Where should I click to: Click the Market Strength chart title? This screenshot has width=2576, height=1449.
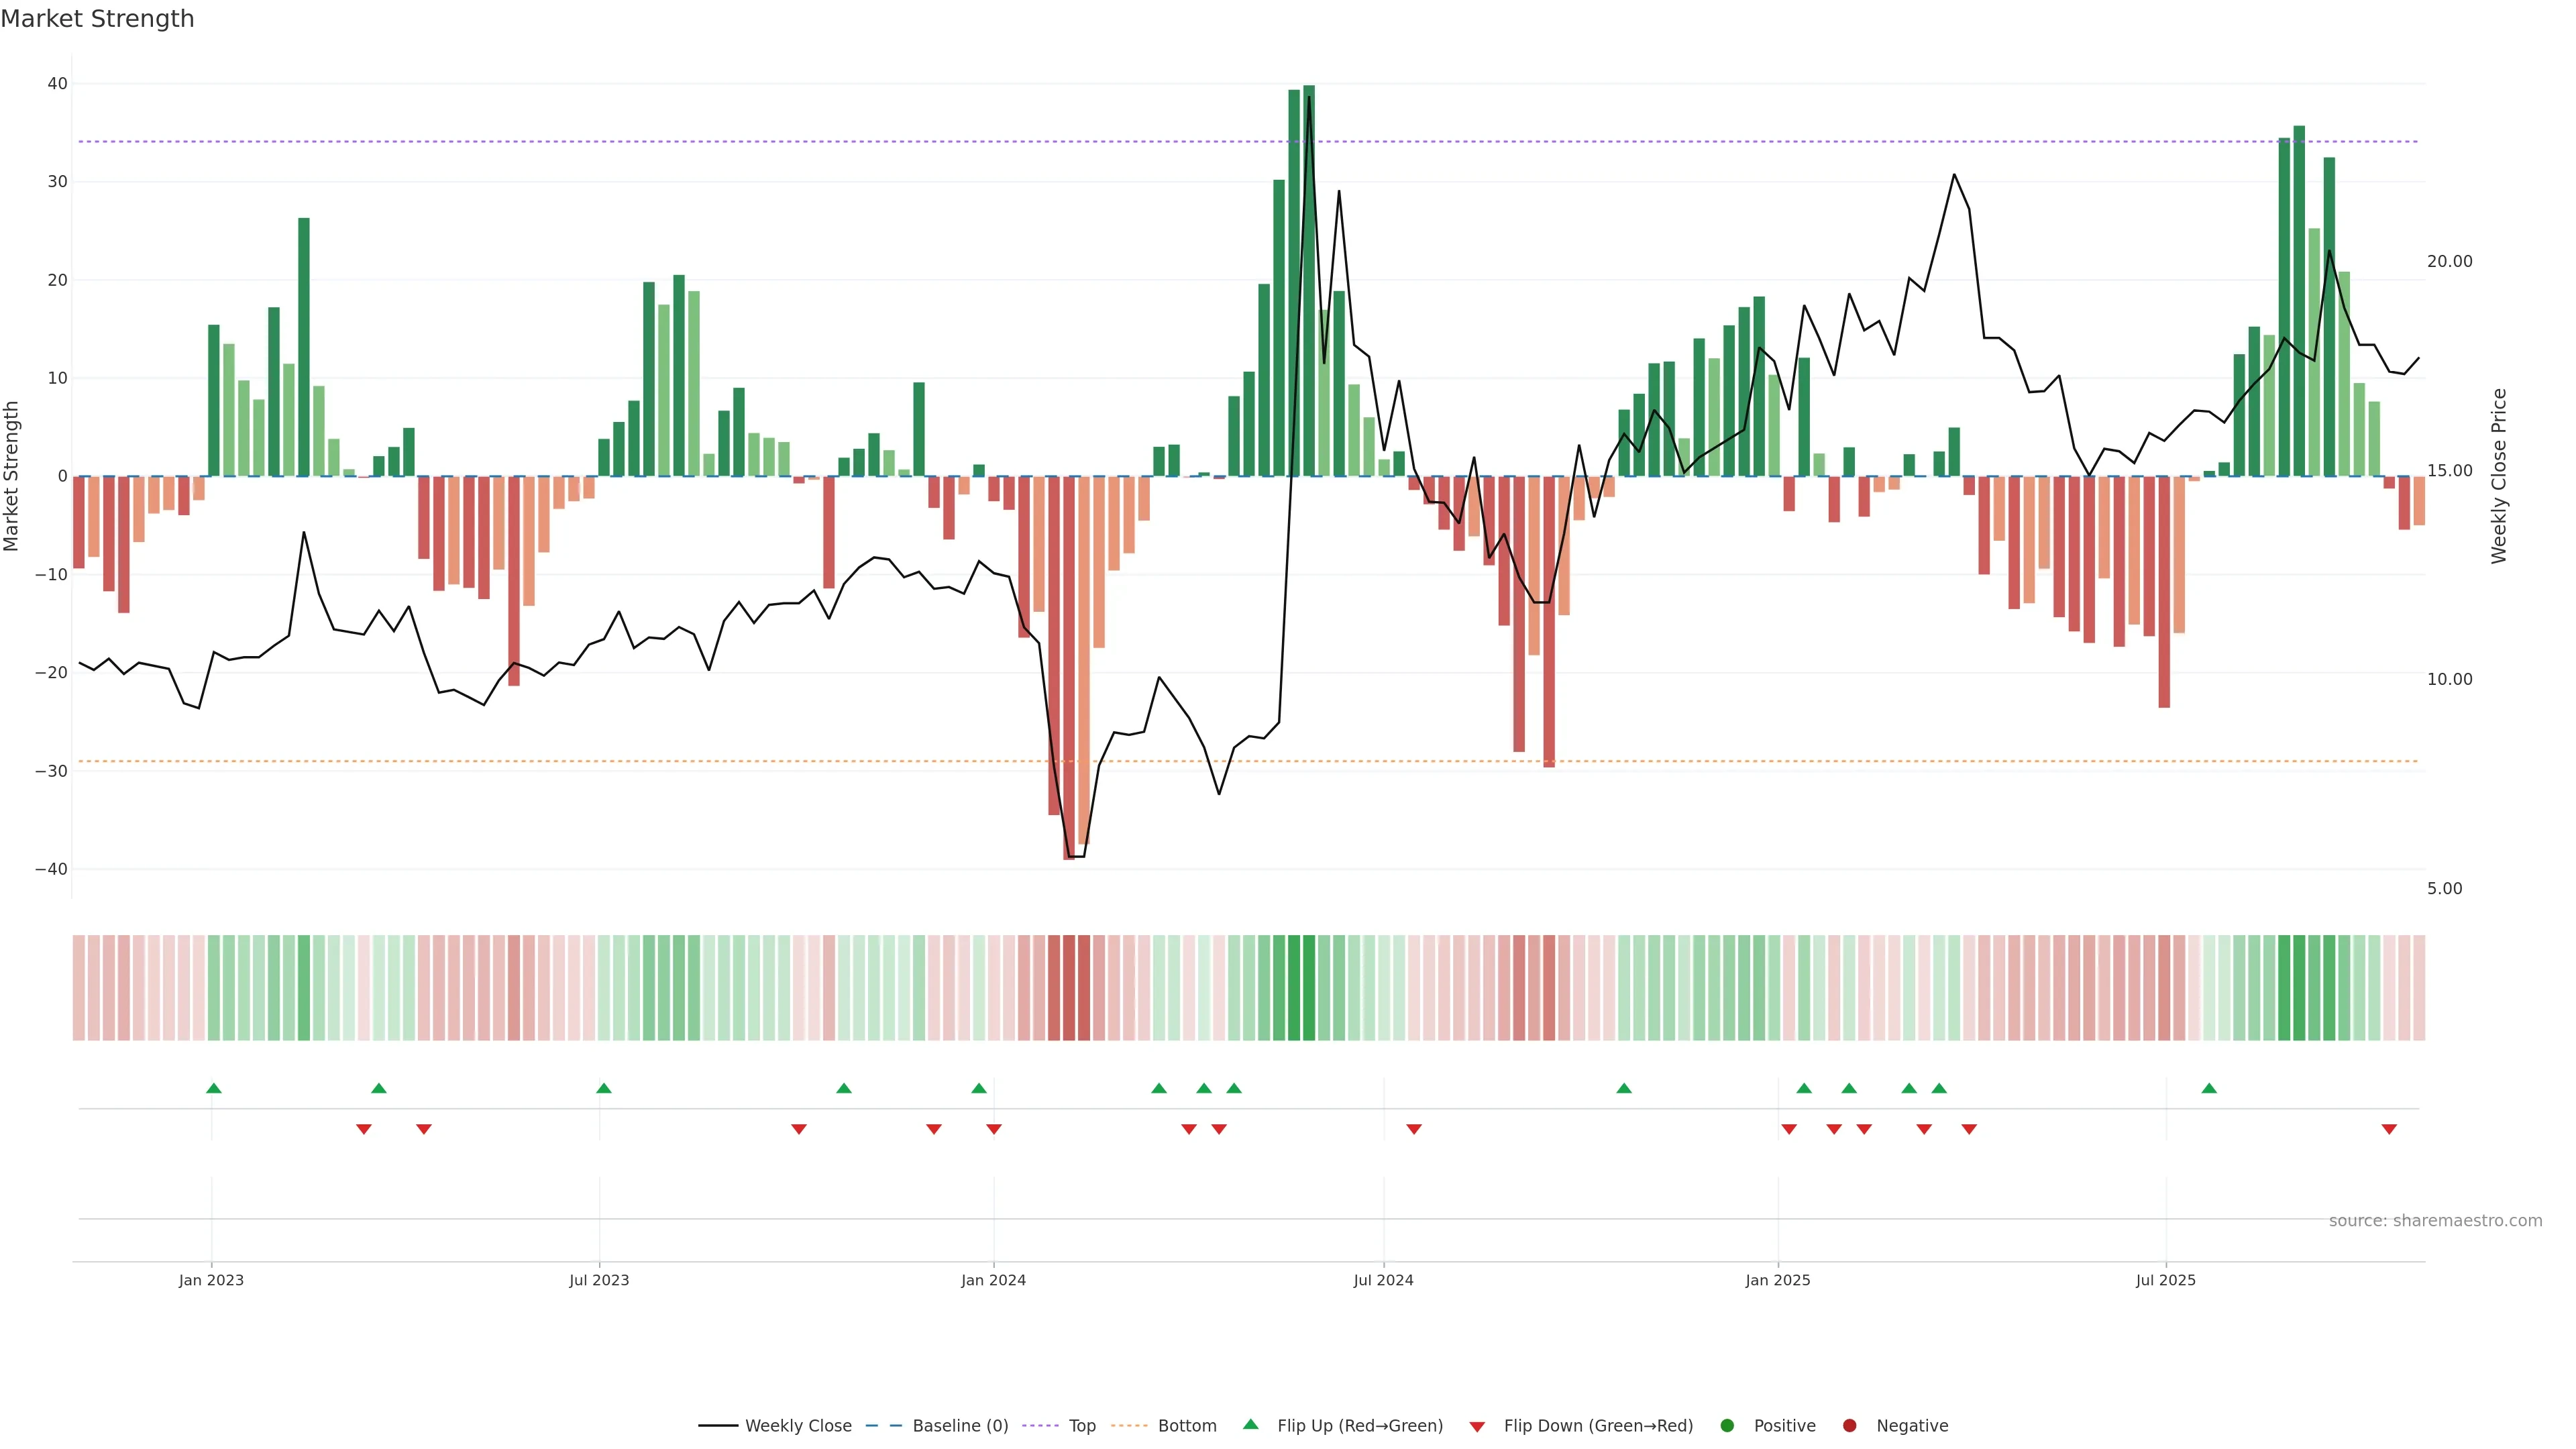coord(97,19)
